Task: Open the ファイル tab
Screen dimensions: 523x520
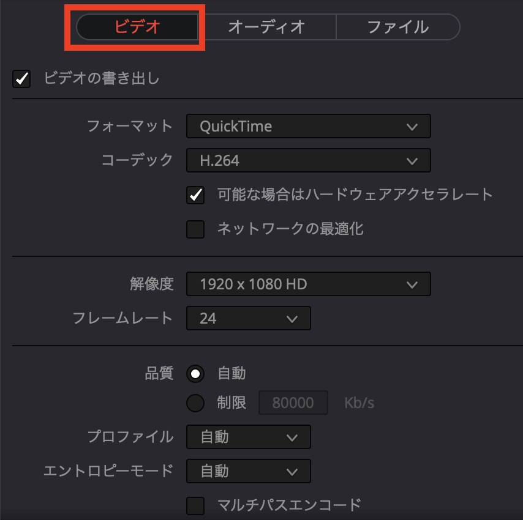Action: click(397, 27)
